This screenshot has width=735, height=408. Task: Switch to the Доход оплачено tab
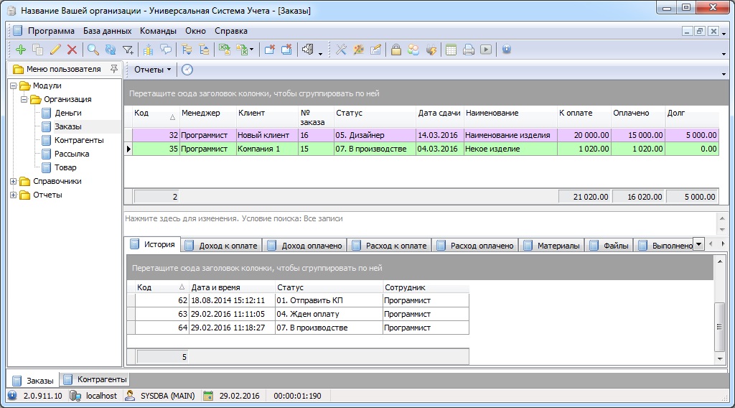305,245
